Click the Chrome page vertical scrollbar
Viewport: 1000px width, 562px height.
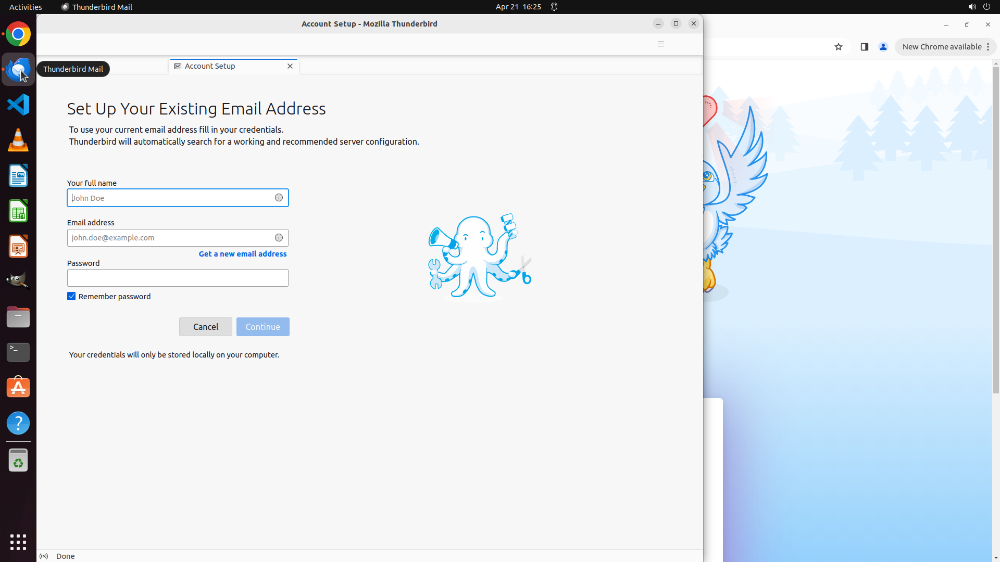tap(996, 229)
